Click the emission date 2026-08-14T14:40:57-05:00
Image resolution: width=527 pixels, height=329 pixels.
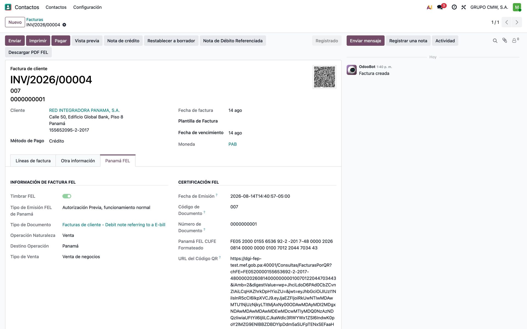pos(260,196)
